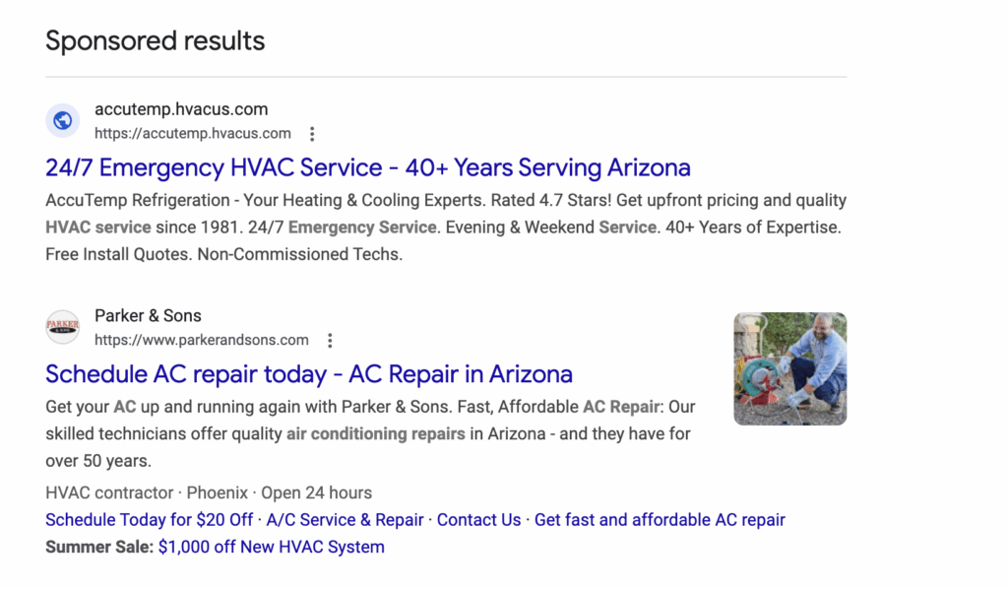Click the accutemp.hvacus.com site name
This screenshot has height=589, width=1008.
181,108
